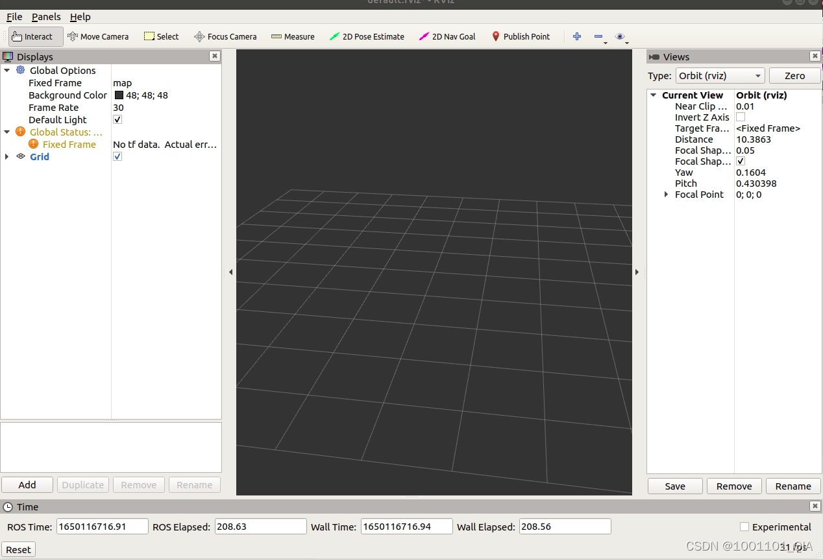Toggle the Grid display checkbox
The width and height of the screenshot is (823, 559).
pyautogui.click(x=117, y=156)
